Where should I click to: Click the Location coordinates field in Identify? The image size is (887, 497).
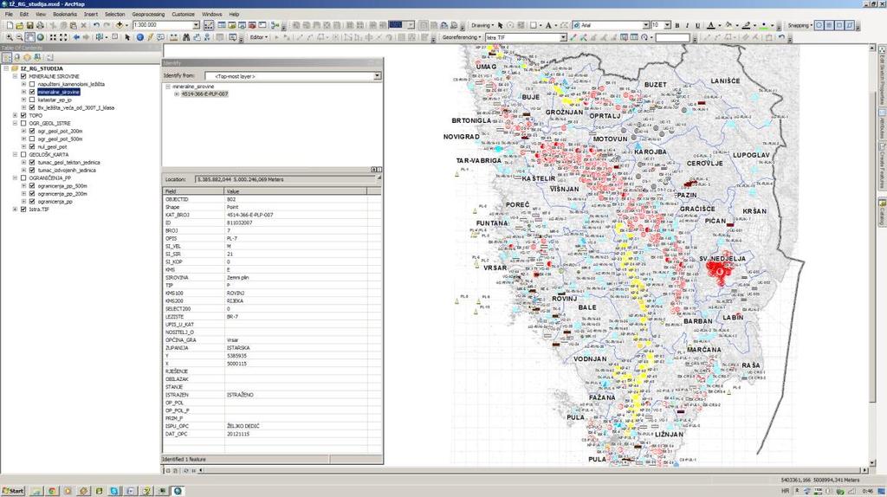286,179
